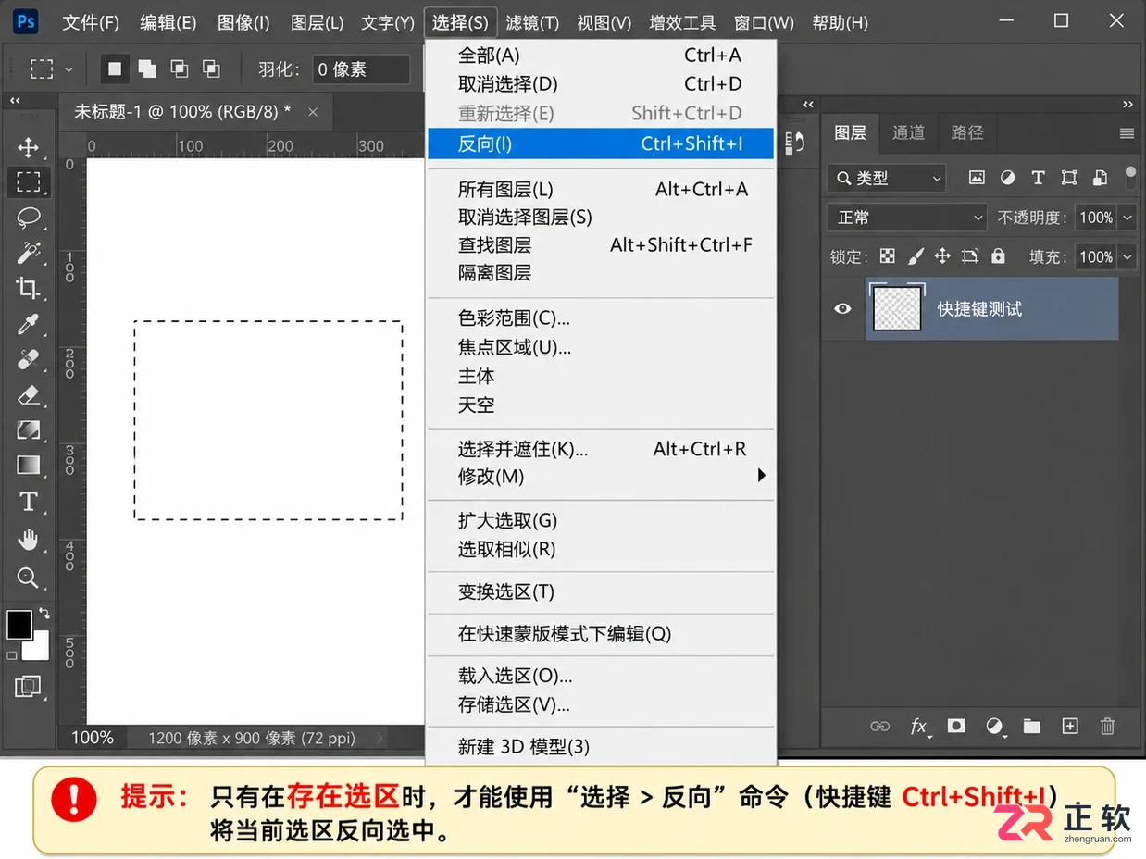Toggle visibility of 快捷键测试 layer
This screenshot has width=1146, height=859.
point(842,308)
